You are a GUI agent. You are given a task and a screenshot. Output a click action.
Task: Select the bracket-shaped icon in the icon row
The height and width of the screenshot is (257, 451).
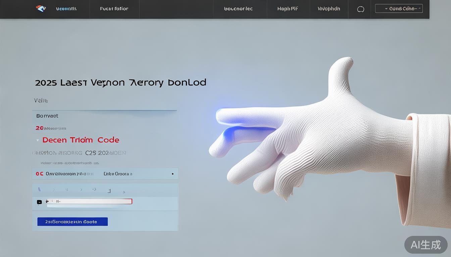(109, 191)
